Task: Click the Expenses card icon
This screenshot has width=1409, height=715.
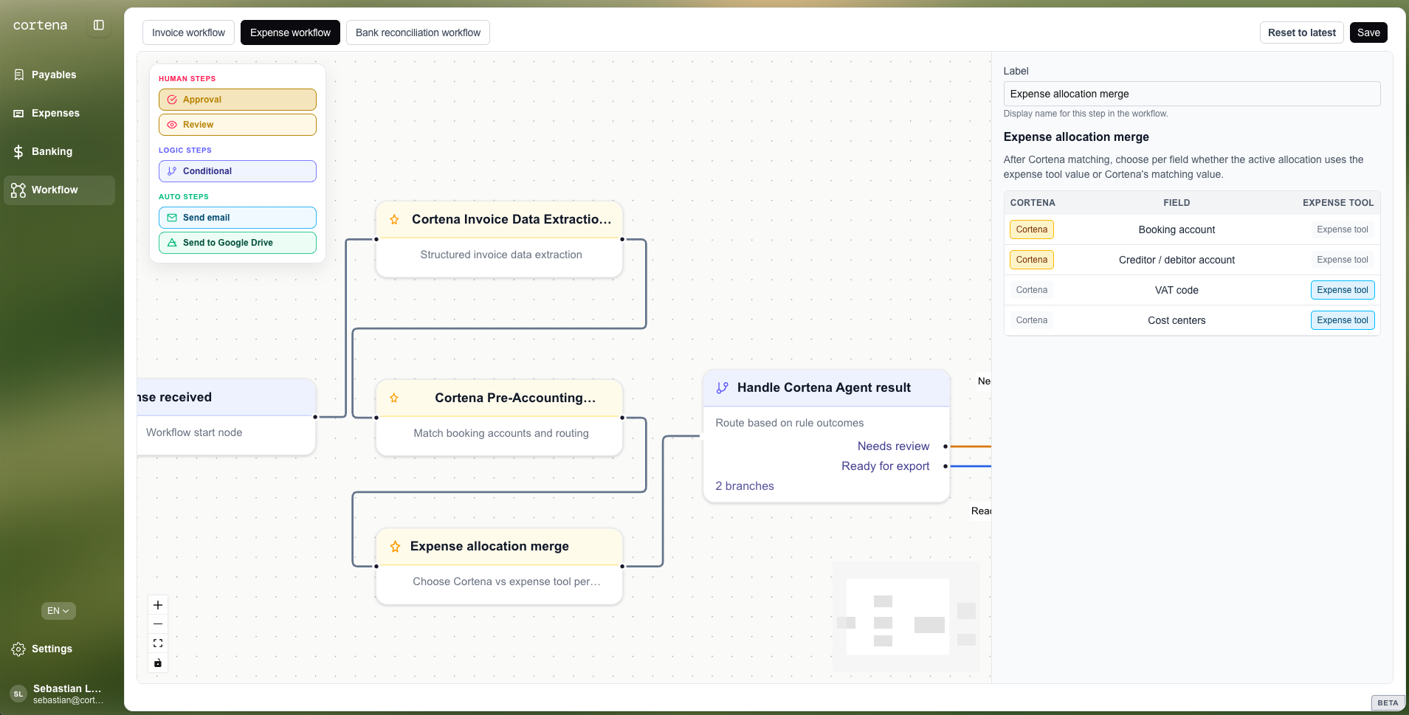Action: pos(19,113)
